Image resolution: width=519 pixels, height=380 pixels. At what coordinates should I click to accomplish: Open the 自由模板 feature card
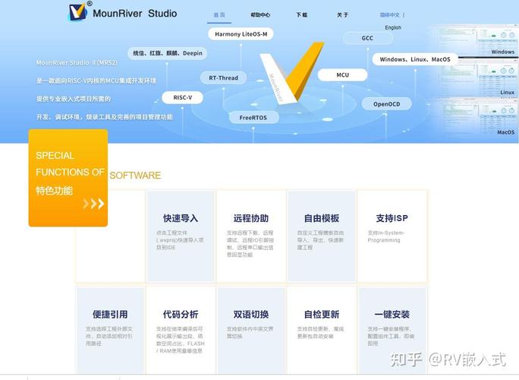[322, 236]
